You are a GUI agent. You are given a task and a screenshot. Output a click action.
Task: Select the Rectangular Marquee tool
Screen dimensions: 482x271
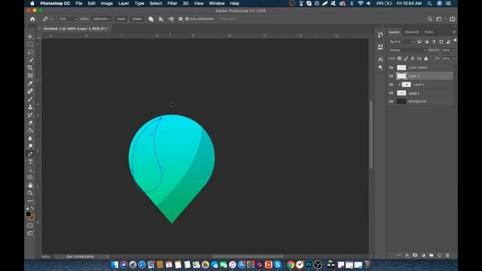click(x=30, y=44)
